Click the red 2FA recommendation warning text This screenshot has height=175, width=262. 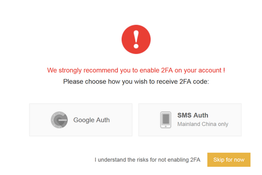[x=136, y=70]
